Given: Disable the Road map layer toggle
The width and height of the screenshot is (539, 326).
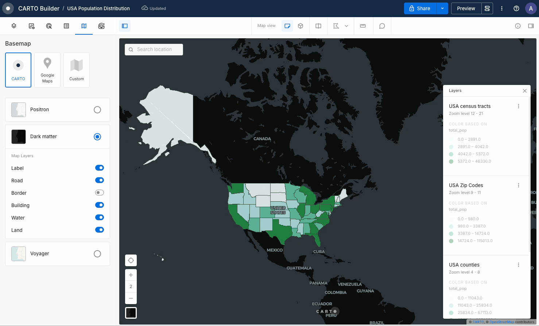Looking at the screenshot, I should click(99, 180).
